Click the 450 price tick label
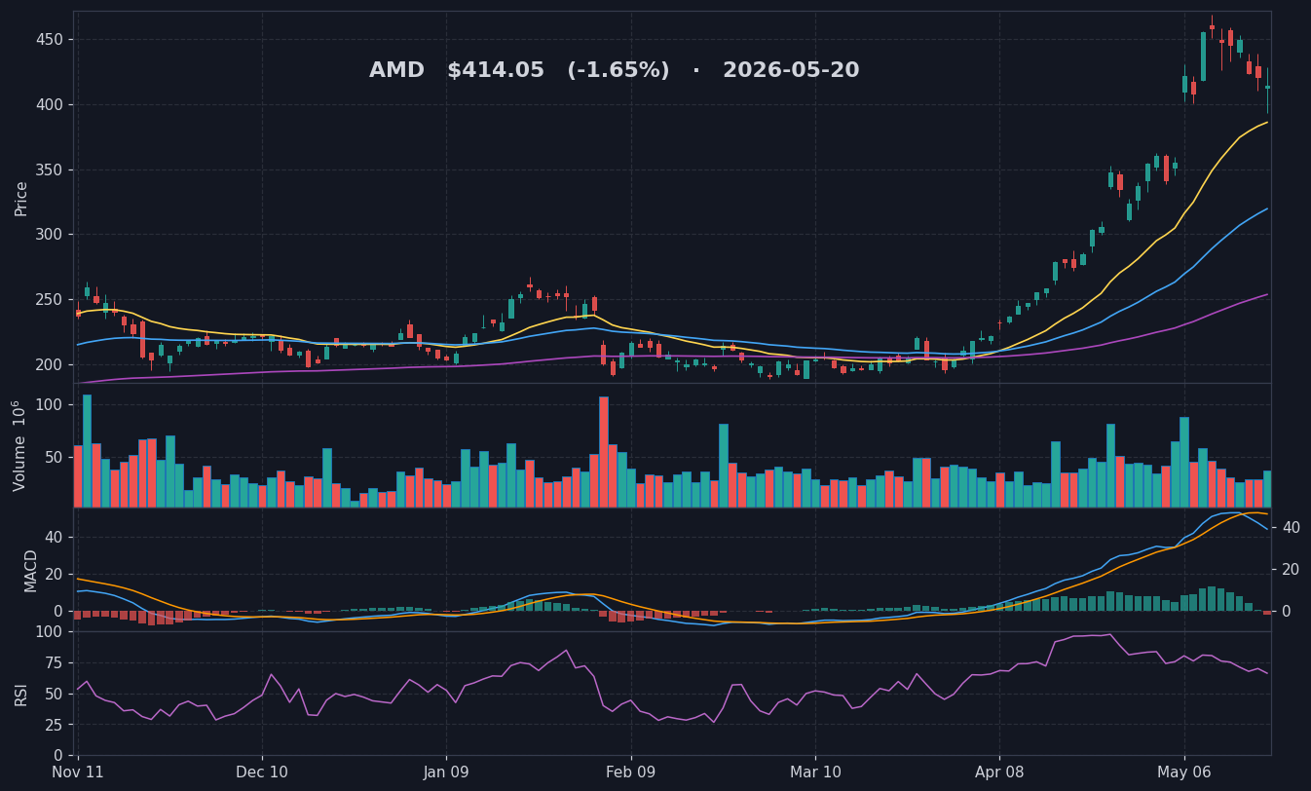The height and width of the screenshot is (791, 1311). (x=50, y=40)
